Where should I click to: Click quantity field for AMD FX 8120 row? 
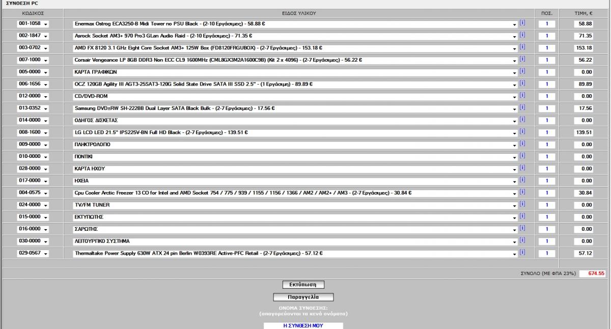(x=547, y=48)
